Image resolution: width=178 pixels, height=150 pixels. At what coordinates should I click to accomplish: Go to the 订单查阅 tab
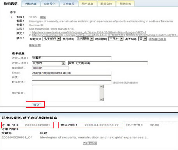[x=69, y=4]
